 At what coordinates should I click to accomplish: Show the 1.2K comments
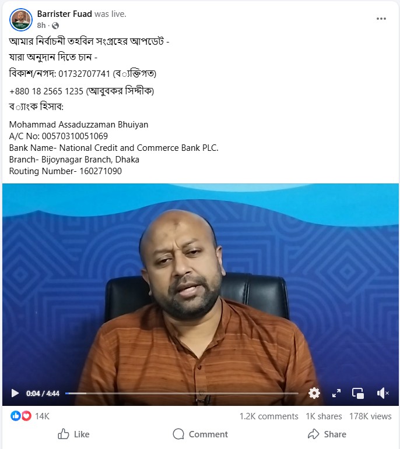coord(269,416)
